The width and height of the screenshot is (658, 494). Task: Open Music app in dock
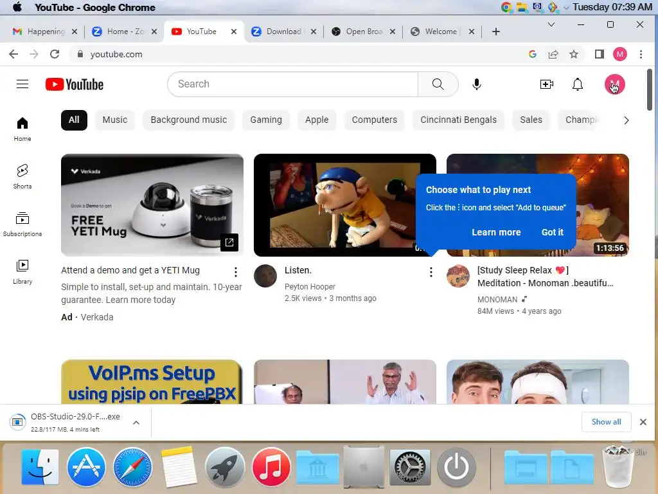point(271,467)
